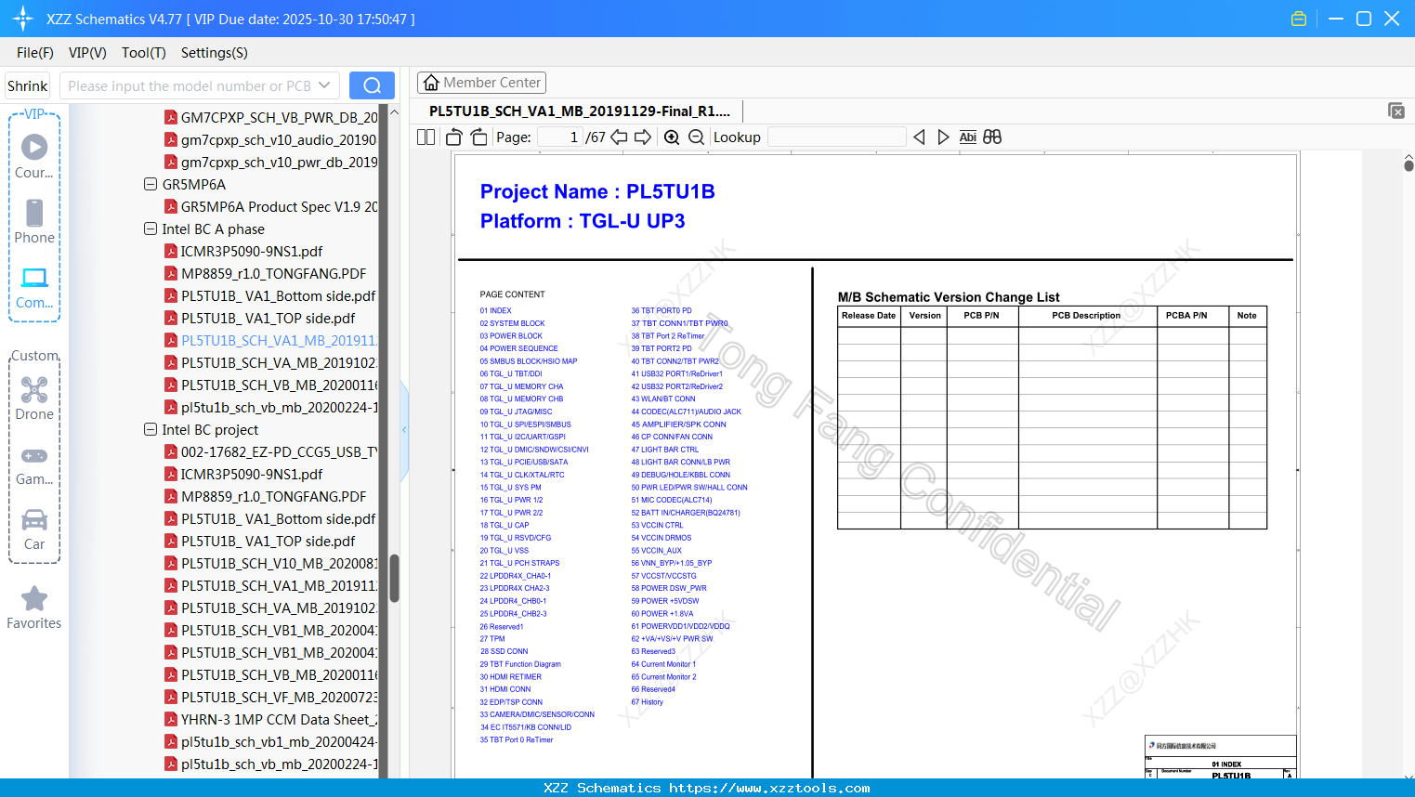Click the document vertical scrollbar thumb
Screen dimensions: 1415x797
click(x=1408, y=165)
